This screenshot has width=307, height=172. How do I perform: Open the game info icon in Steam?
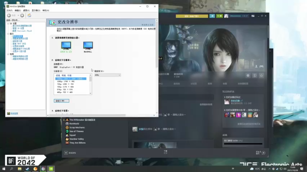(x=254, y=75)
